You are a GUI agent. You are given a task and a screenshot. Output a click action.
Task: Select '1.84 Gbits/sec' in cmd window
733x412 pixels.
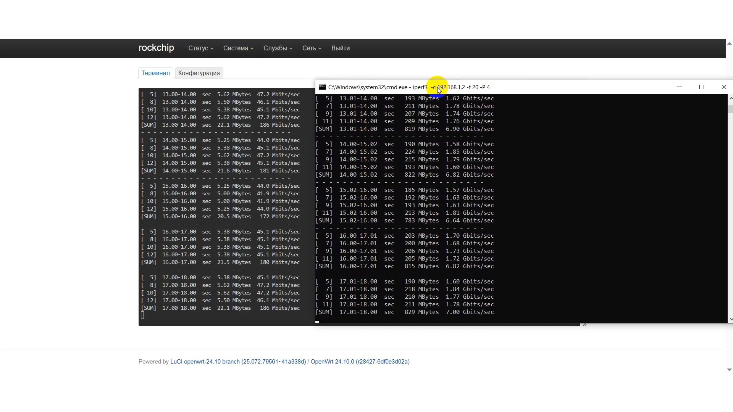[470, 289]
